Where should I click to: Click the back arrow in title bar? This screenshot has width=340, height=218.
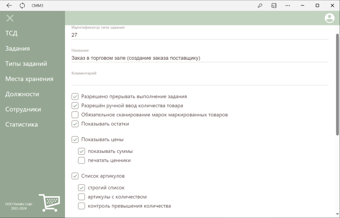pyautogui.click(x=9, y=5)
